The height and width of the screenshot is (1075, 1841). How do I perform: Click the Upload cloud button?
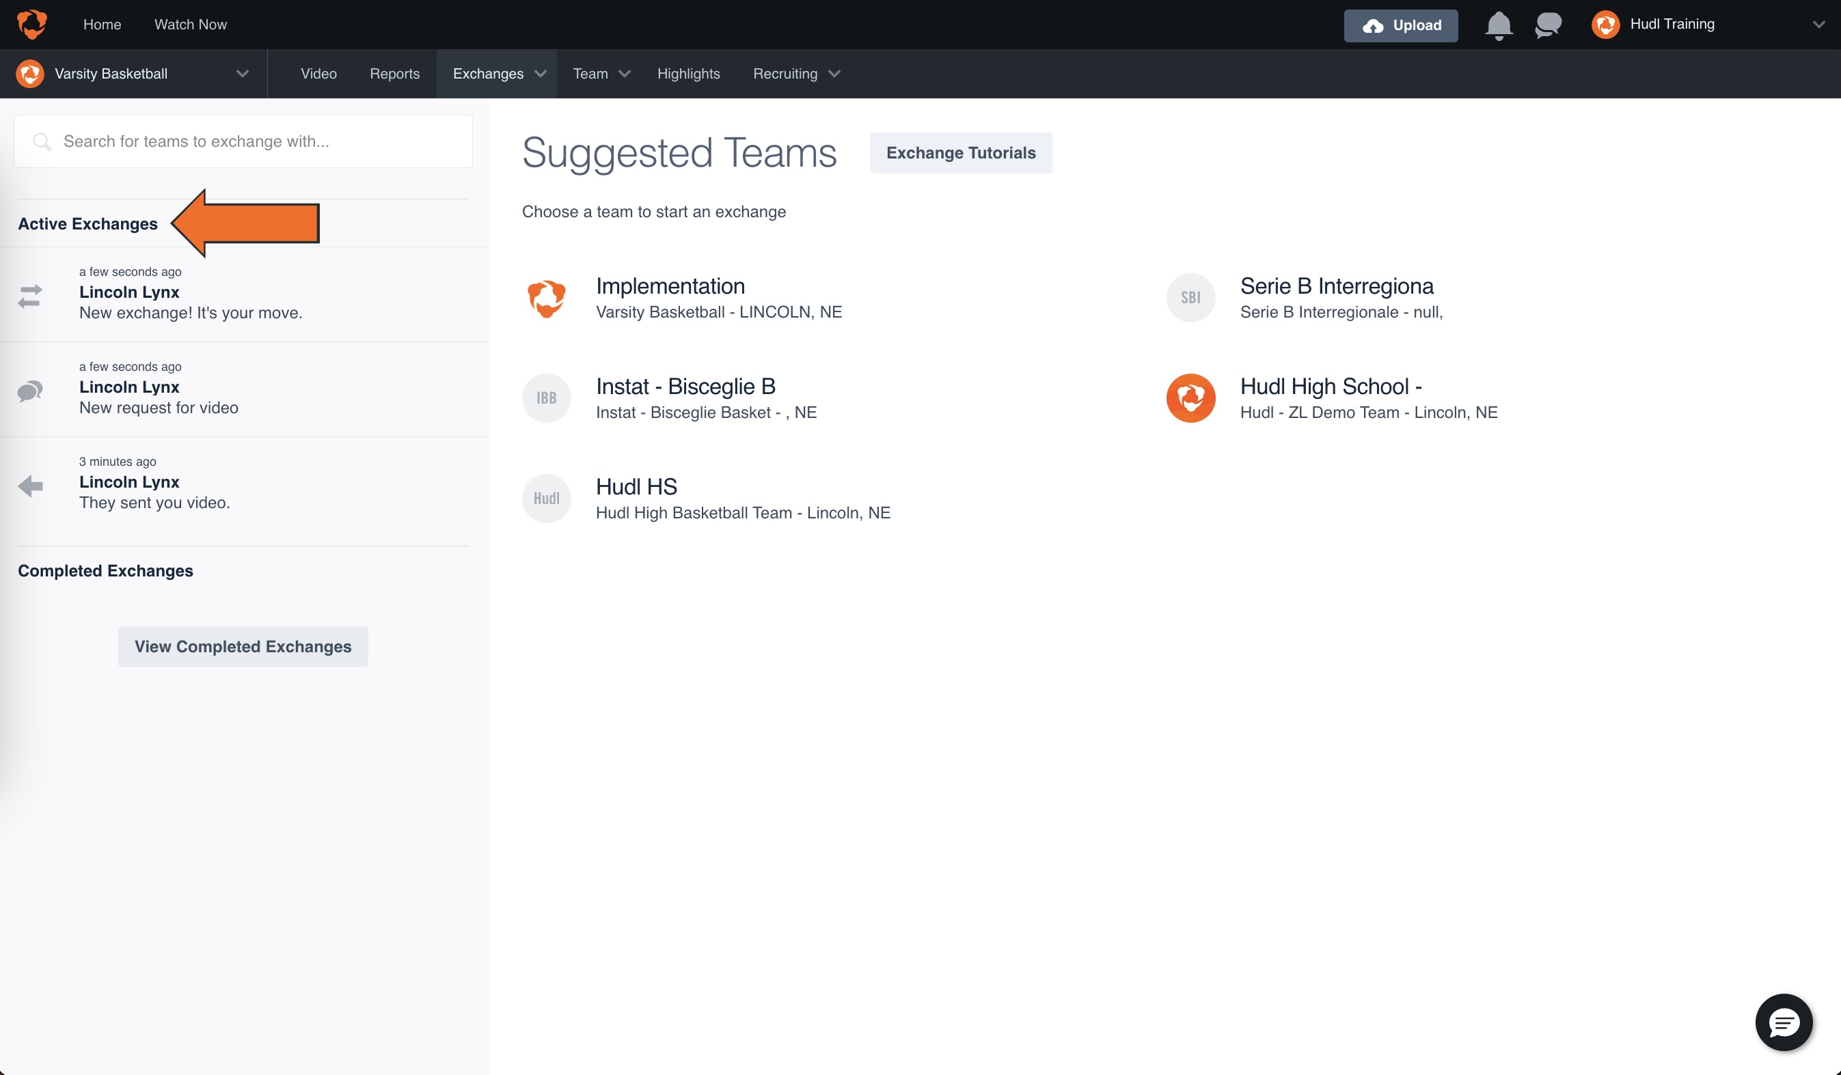(x=1400, y=25)
